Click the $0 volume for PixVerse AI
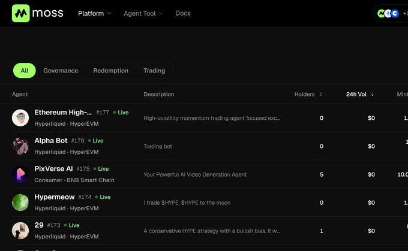The image size is (408, 251). pyautogui.click(x=371, y=174)
